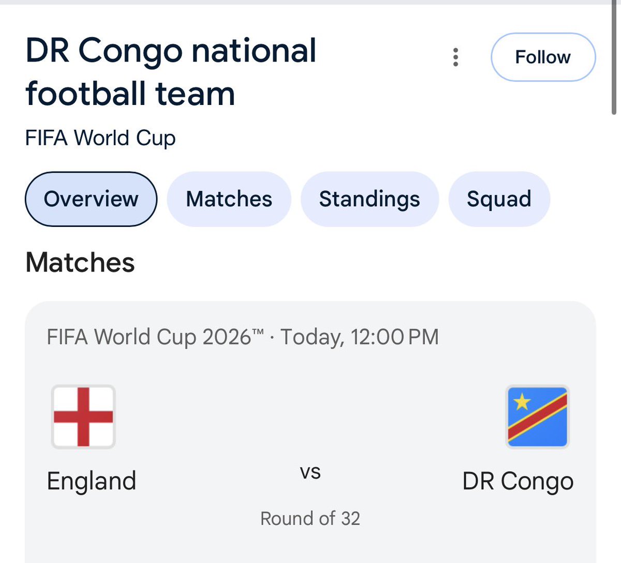Image resolution: width=621 pixels, height=563 pixels.
Task: Click the Matches section heading
Action: click(80, 262)
